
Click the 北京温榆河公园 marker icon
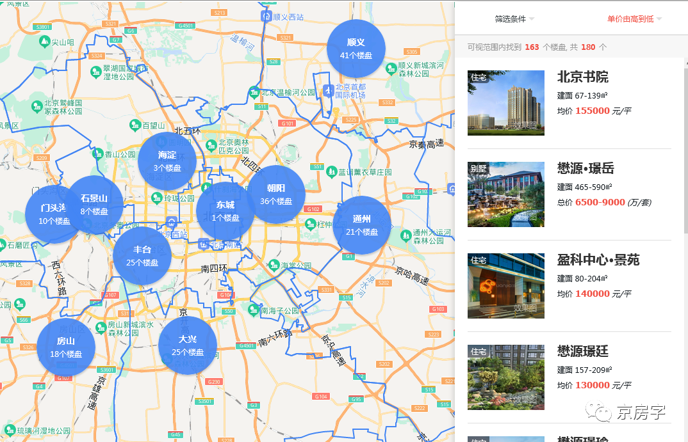[254, 93]
